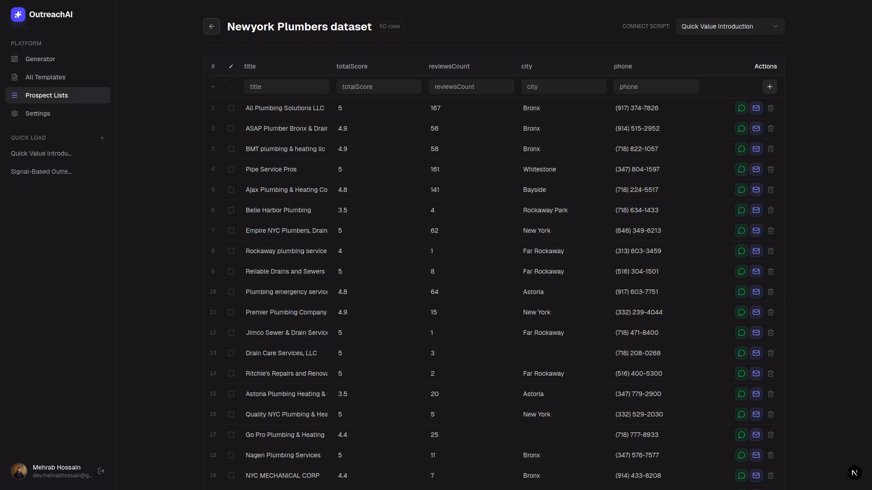Go back with the arrow next to dataset title
872x490 pixels.
coord(212,26)
